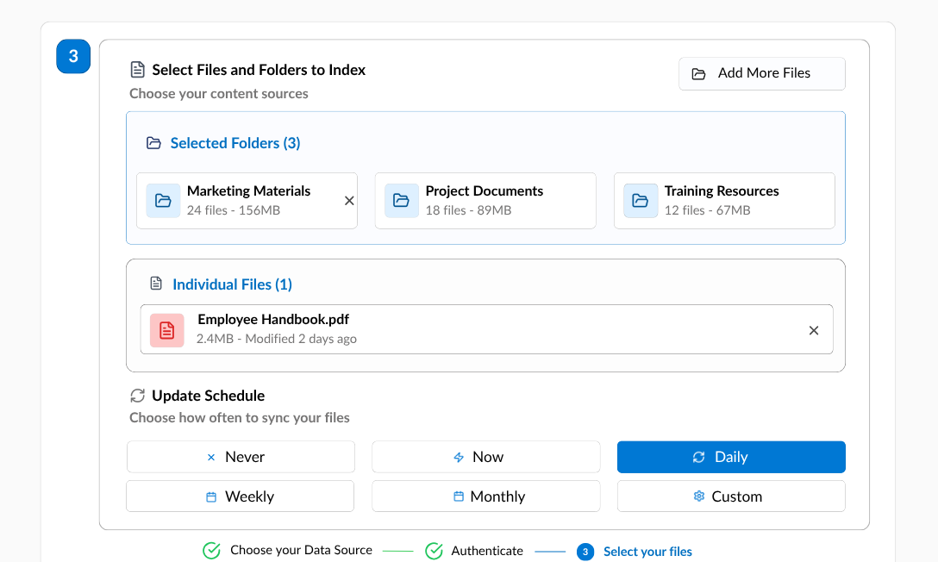
Task: Remove the Marketing Materials folder
Action: click(x=349, y=201)
